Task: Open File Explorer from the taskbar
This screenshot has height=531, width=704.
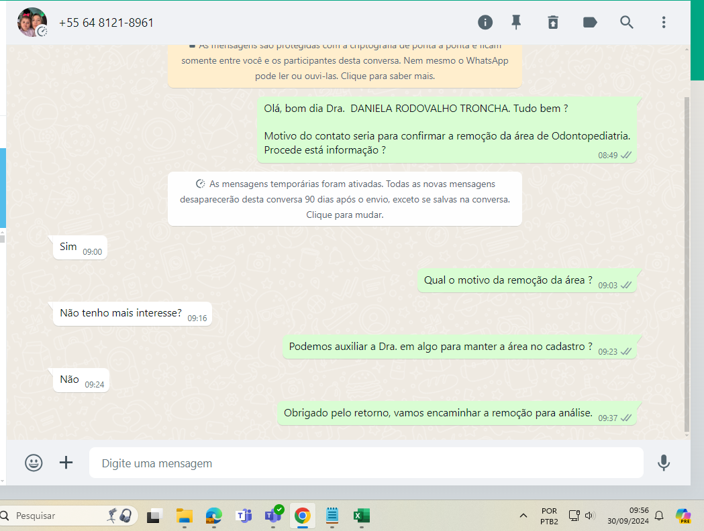Action: point(184,516)
